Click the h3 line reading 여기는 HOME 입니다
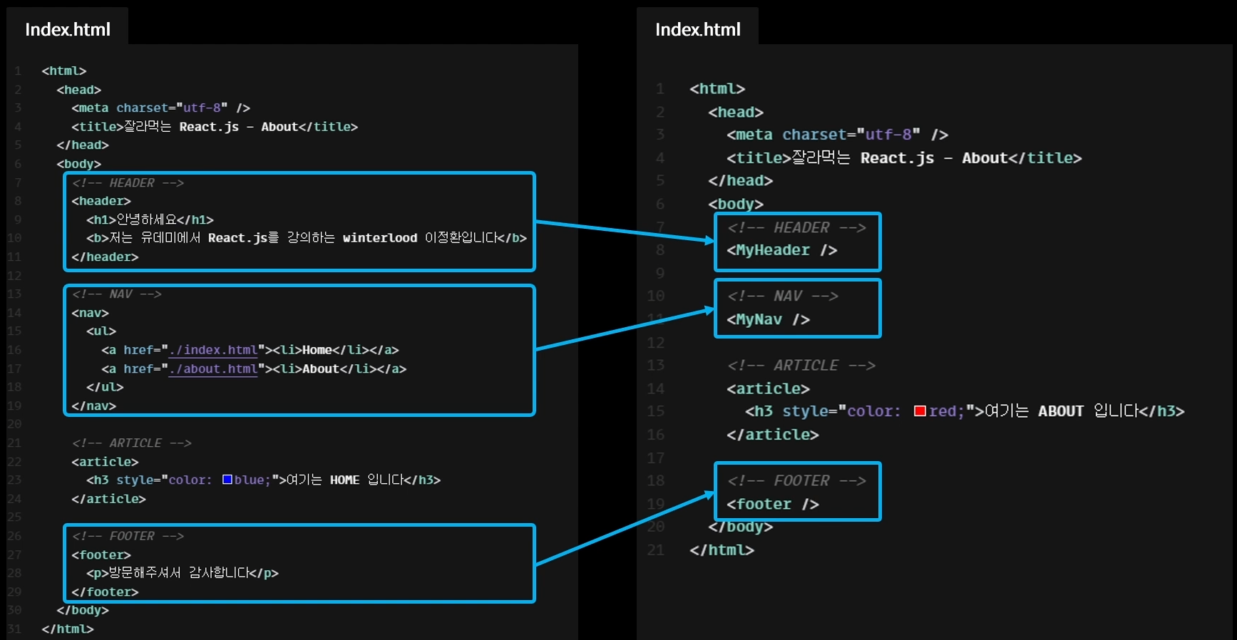This screenshot has height=640, width=1237. point(264,480)
